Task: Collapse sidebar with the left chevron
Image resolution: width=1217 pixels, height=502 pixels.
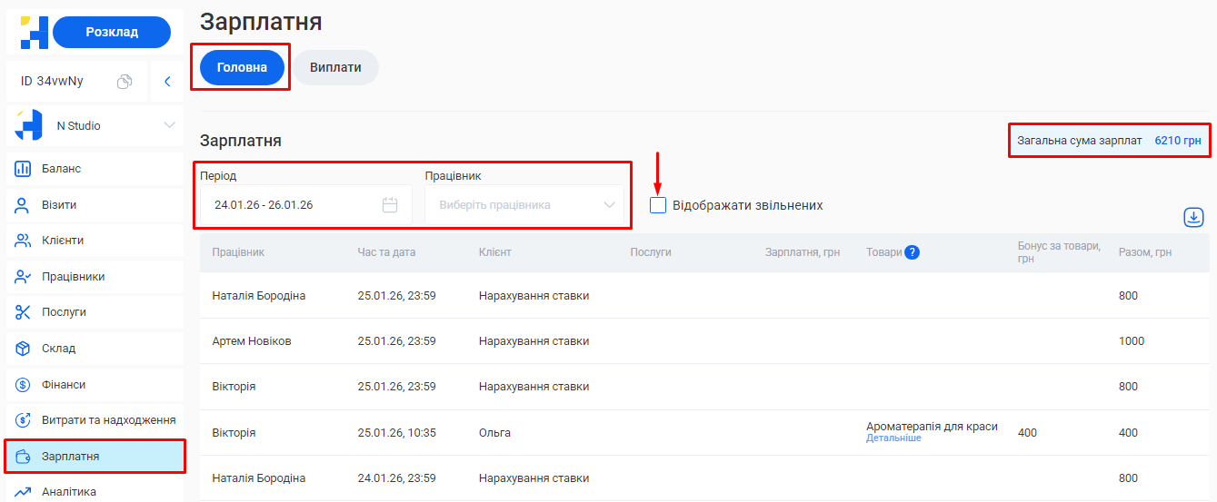Action: [167, 82]
